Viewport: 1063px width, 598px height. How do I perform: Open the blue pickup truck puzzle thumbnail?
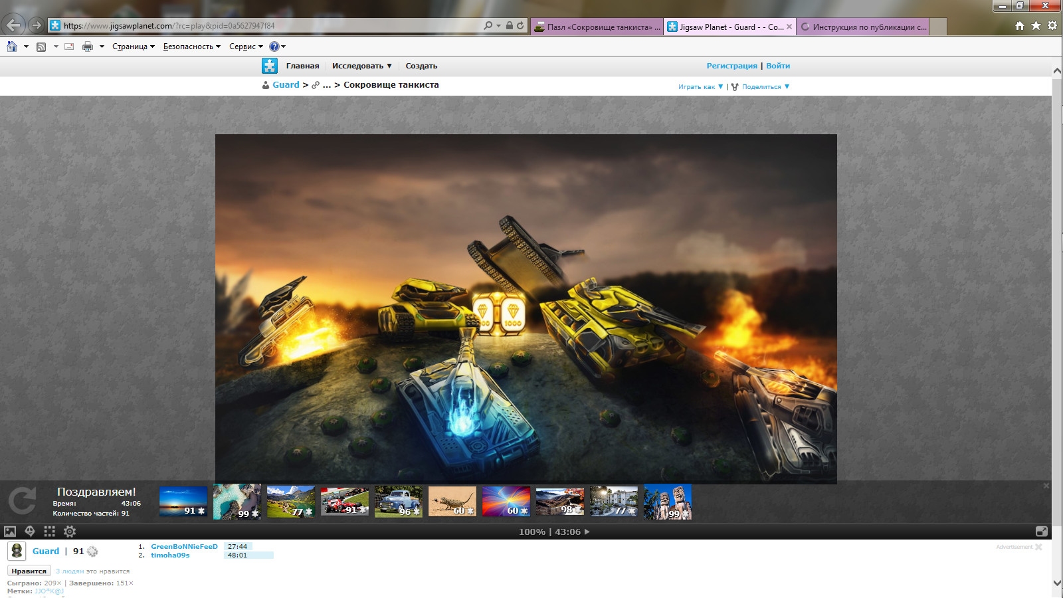point(399,502)
